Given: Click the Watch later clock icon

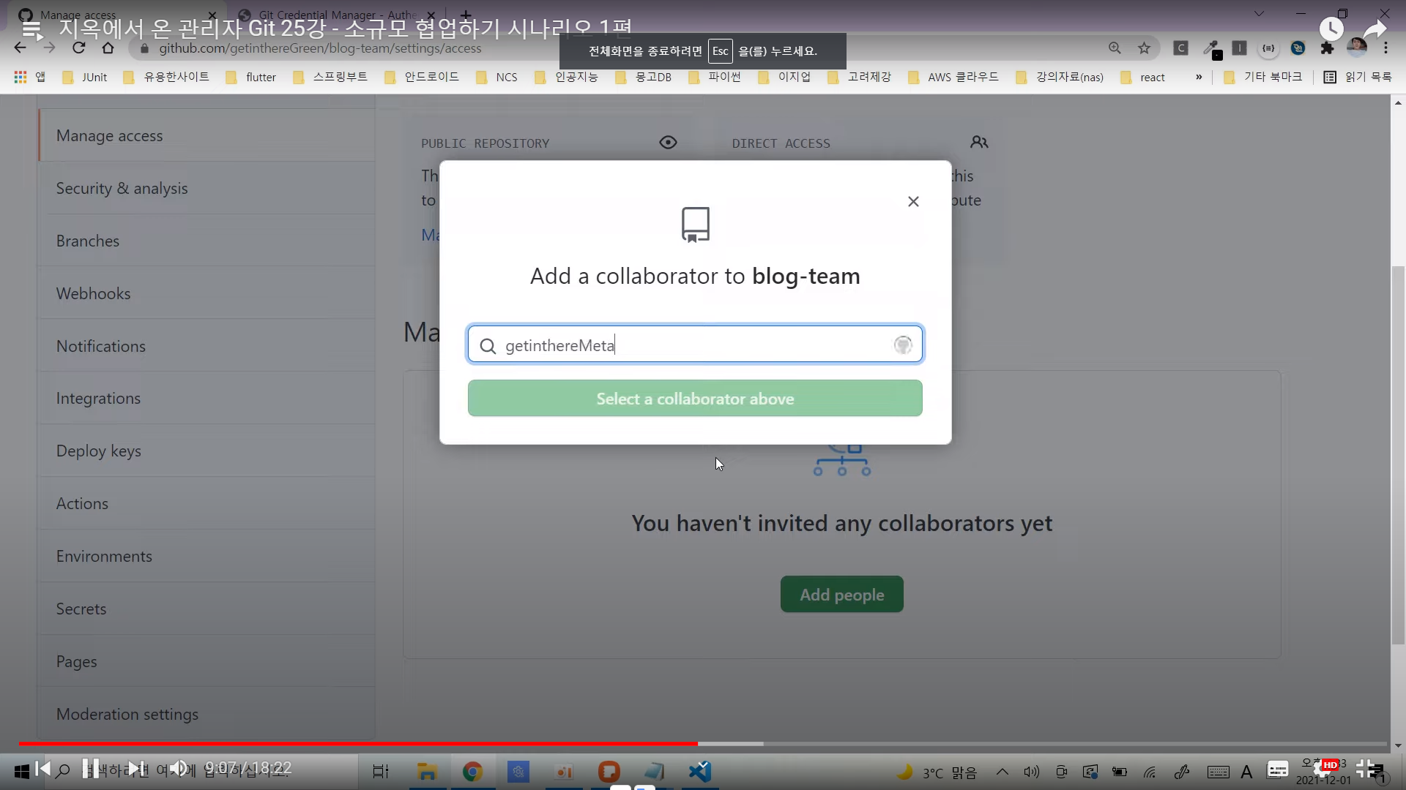Looking at the screenshot, I should tap(1331, 29).
